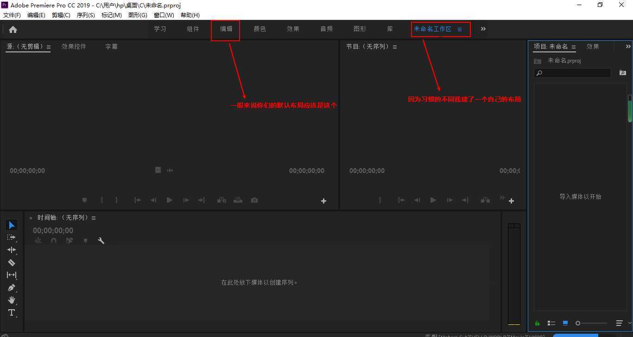This screenshot has height=337, width=633.
Task: Open the 剪辑(C) menu
Action: (61, 15)
